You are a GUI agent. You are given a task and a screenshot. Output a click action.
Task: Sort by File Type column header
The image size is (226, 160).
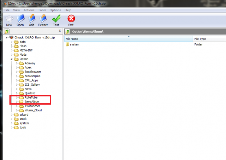[x=209, y=39]
